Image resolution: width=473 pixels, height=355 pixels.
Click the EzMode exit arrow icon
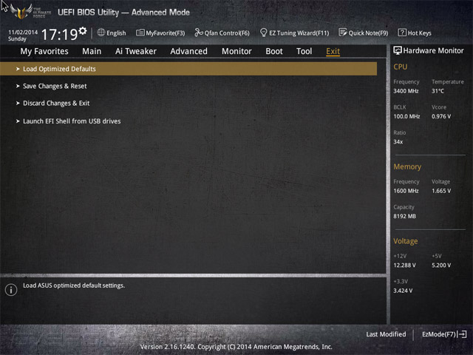[x=462, y=334]
